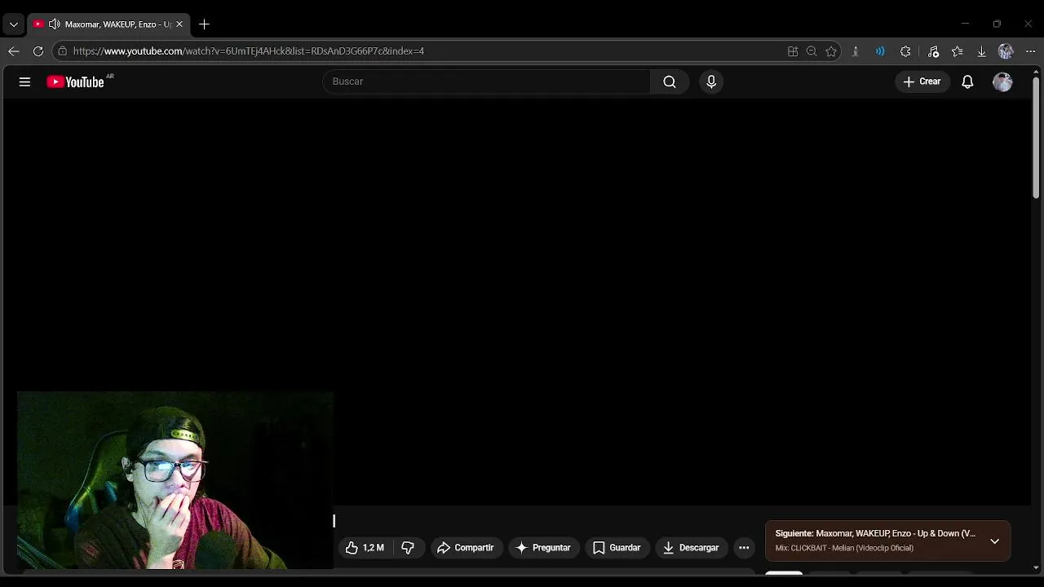This screenshot has height=587, width=1044.
Task: Mute the tab via speaker icon
Action: [x=54, y=24]
